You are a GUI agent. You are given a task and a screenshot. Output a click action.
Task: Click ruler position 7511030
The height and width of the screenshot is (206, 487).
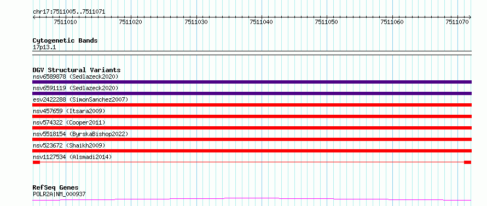(196, 22)
